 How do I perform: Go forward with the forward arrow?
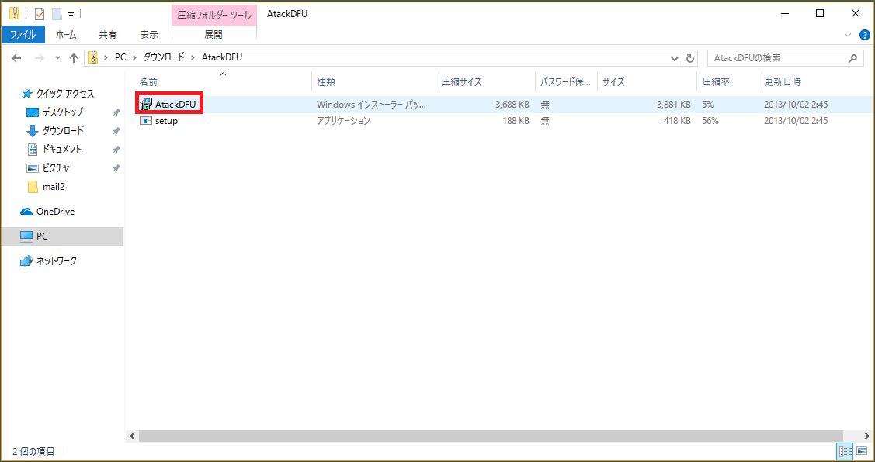pos(39,58)
